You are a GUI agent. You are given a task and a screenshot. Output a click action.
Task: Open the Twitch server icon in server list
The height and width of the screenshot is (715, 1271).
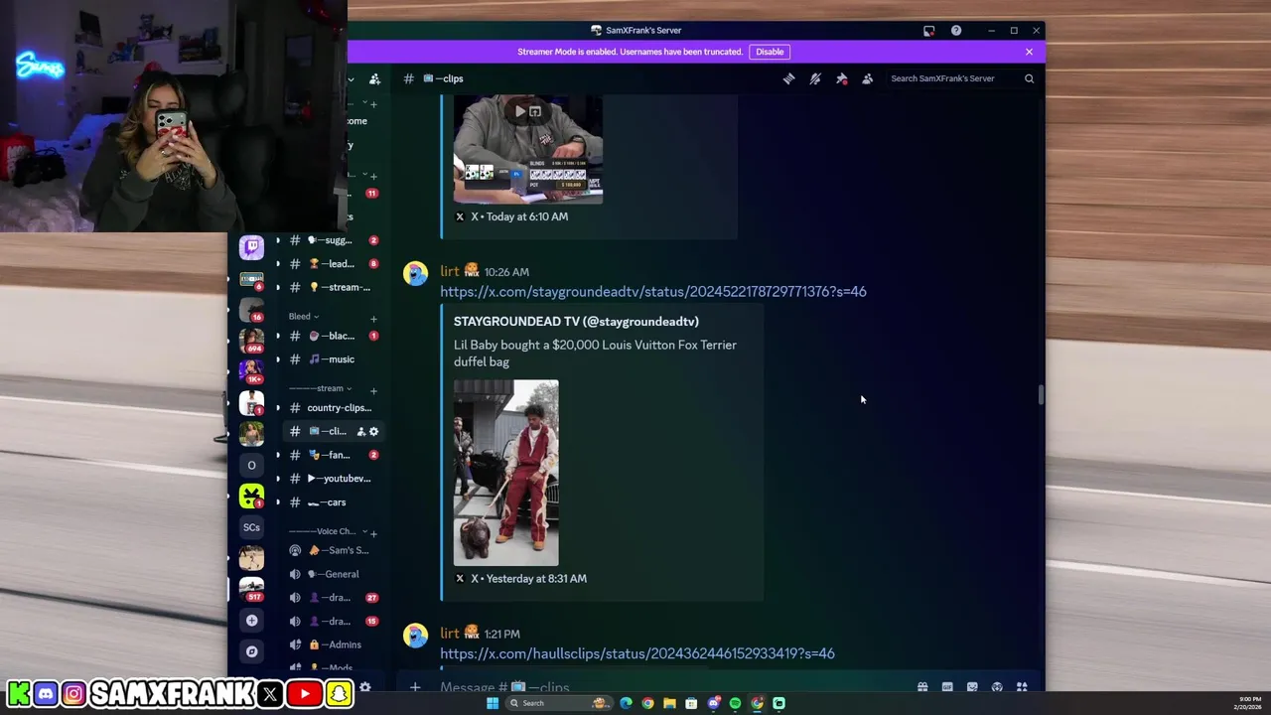251,246
